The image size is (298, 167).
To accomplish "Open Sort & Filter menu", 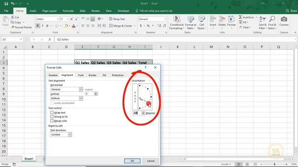I will (263, 23).
